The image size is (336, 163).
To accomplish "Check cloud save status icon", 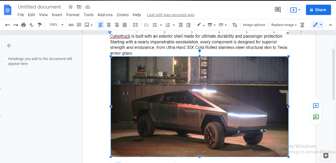I will click(x=87, y=7).
